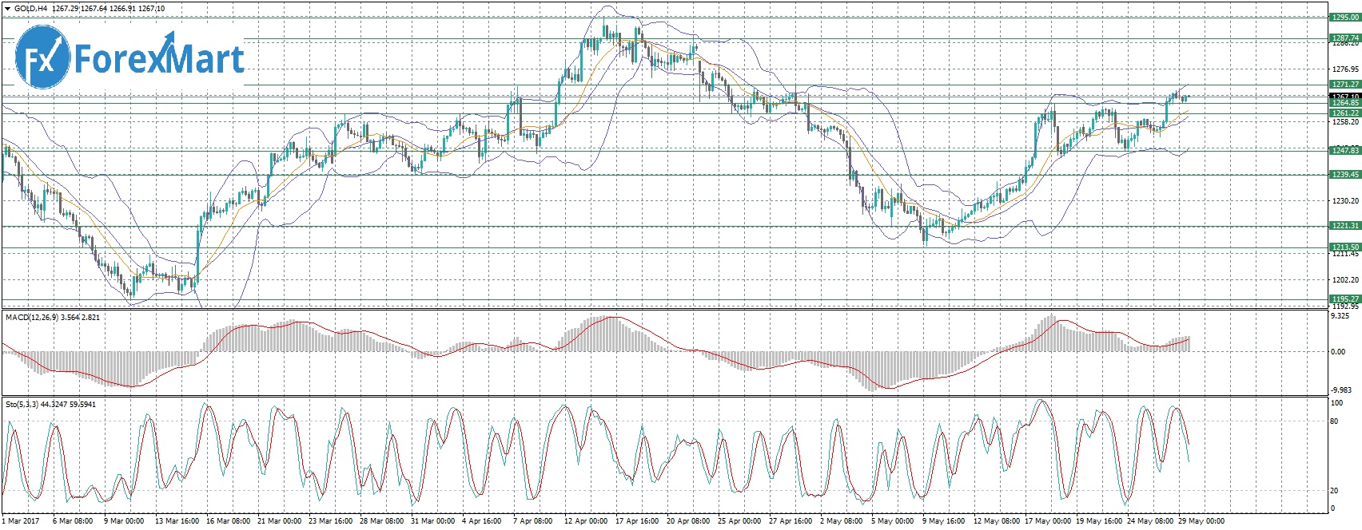
Task: Select the 1221.31 price level label
Action: click(x=1344, y=226)
